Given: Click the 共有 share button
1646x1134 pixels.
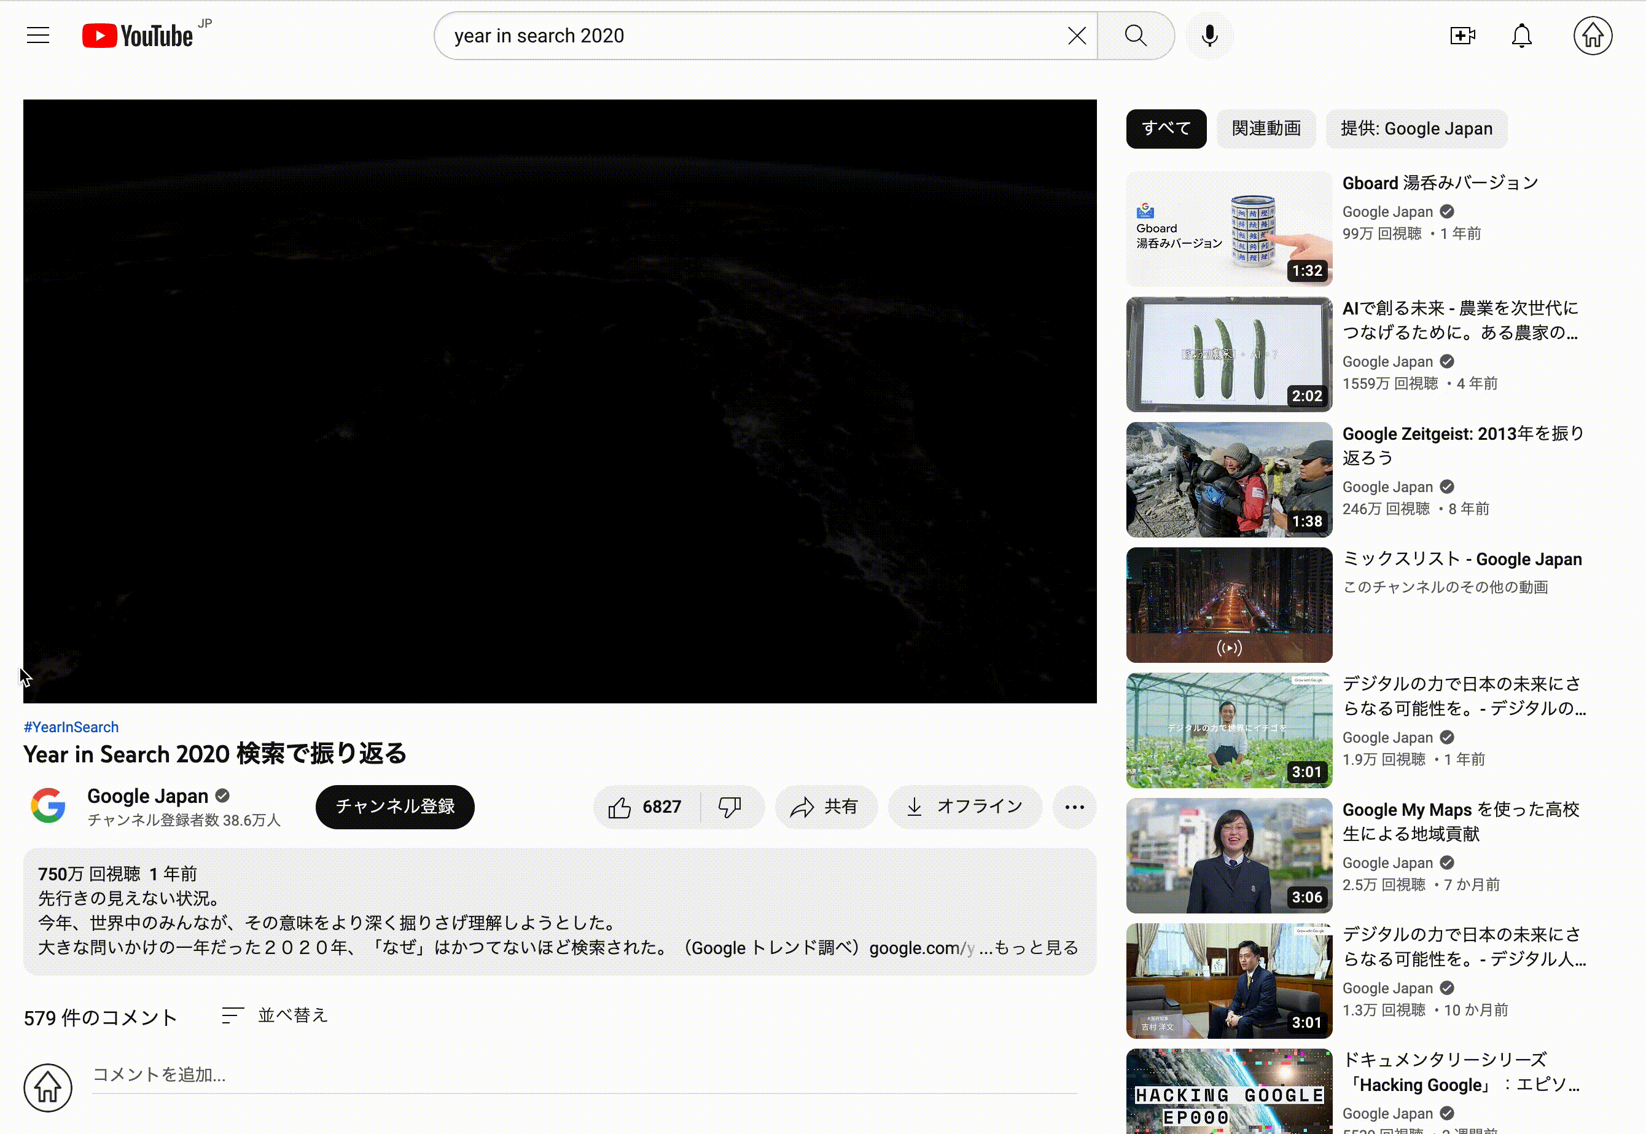Looking at the screenshot, I should [825, 807].
